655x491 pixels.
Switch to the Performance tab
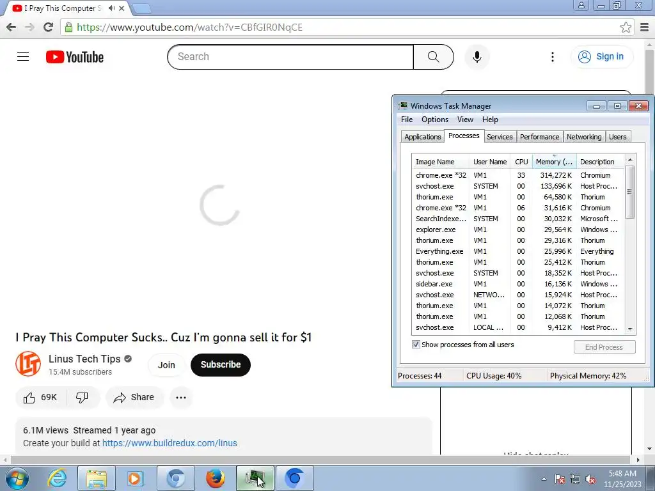539,137
